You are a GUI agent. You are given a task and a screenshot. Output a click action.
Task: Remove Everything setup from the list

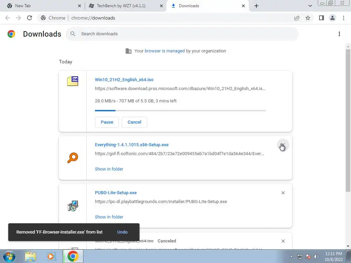[x=283, y=145]
